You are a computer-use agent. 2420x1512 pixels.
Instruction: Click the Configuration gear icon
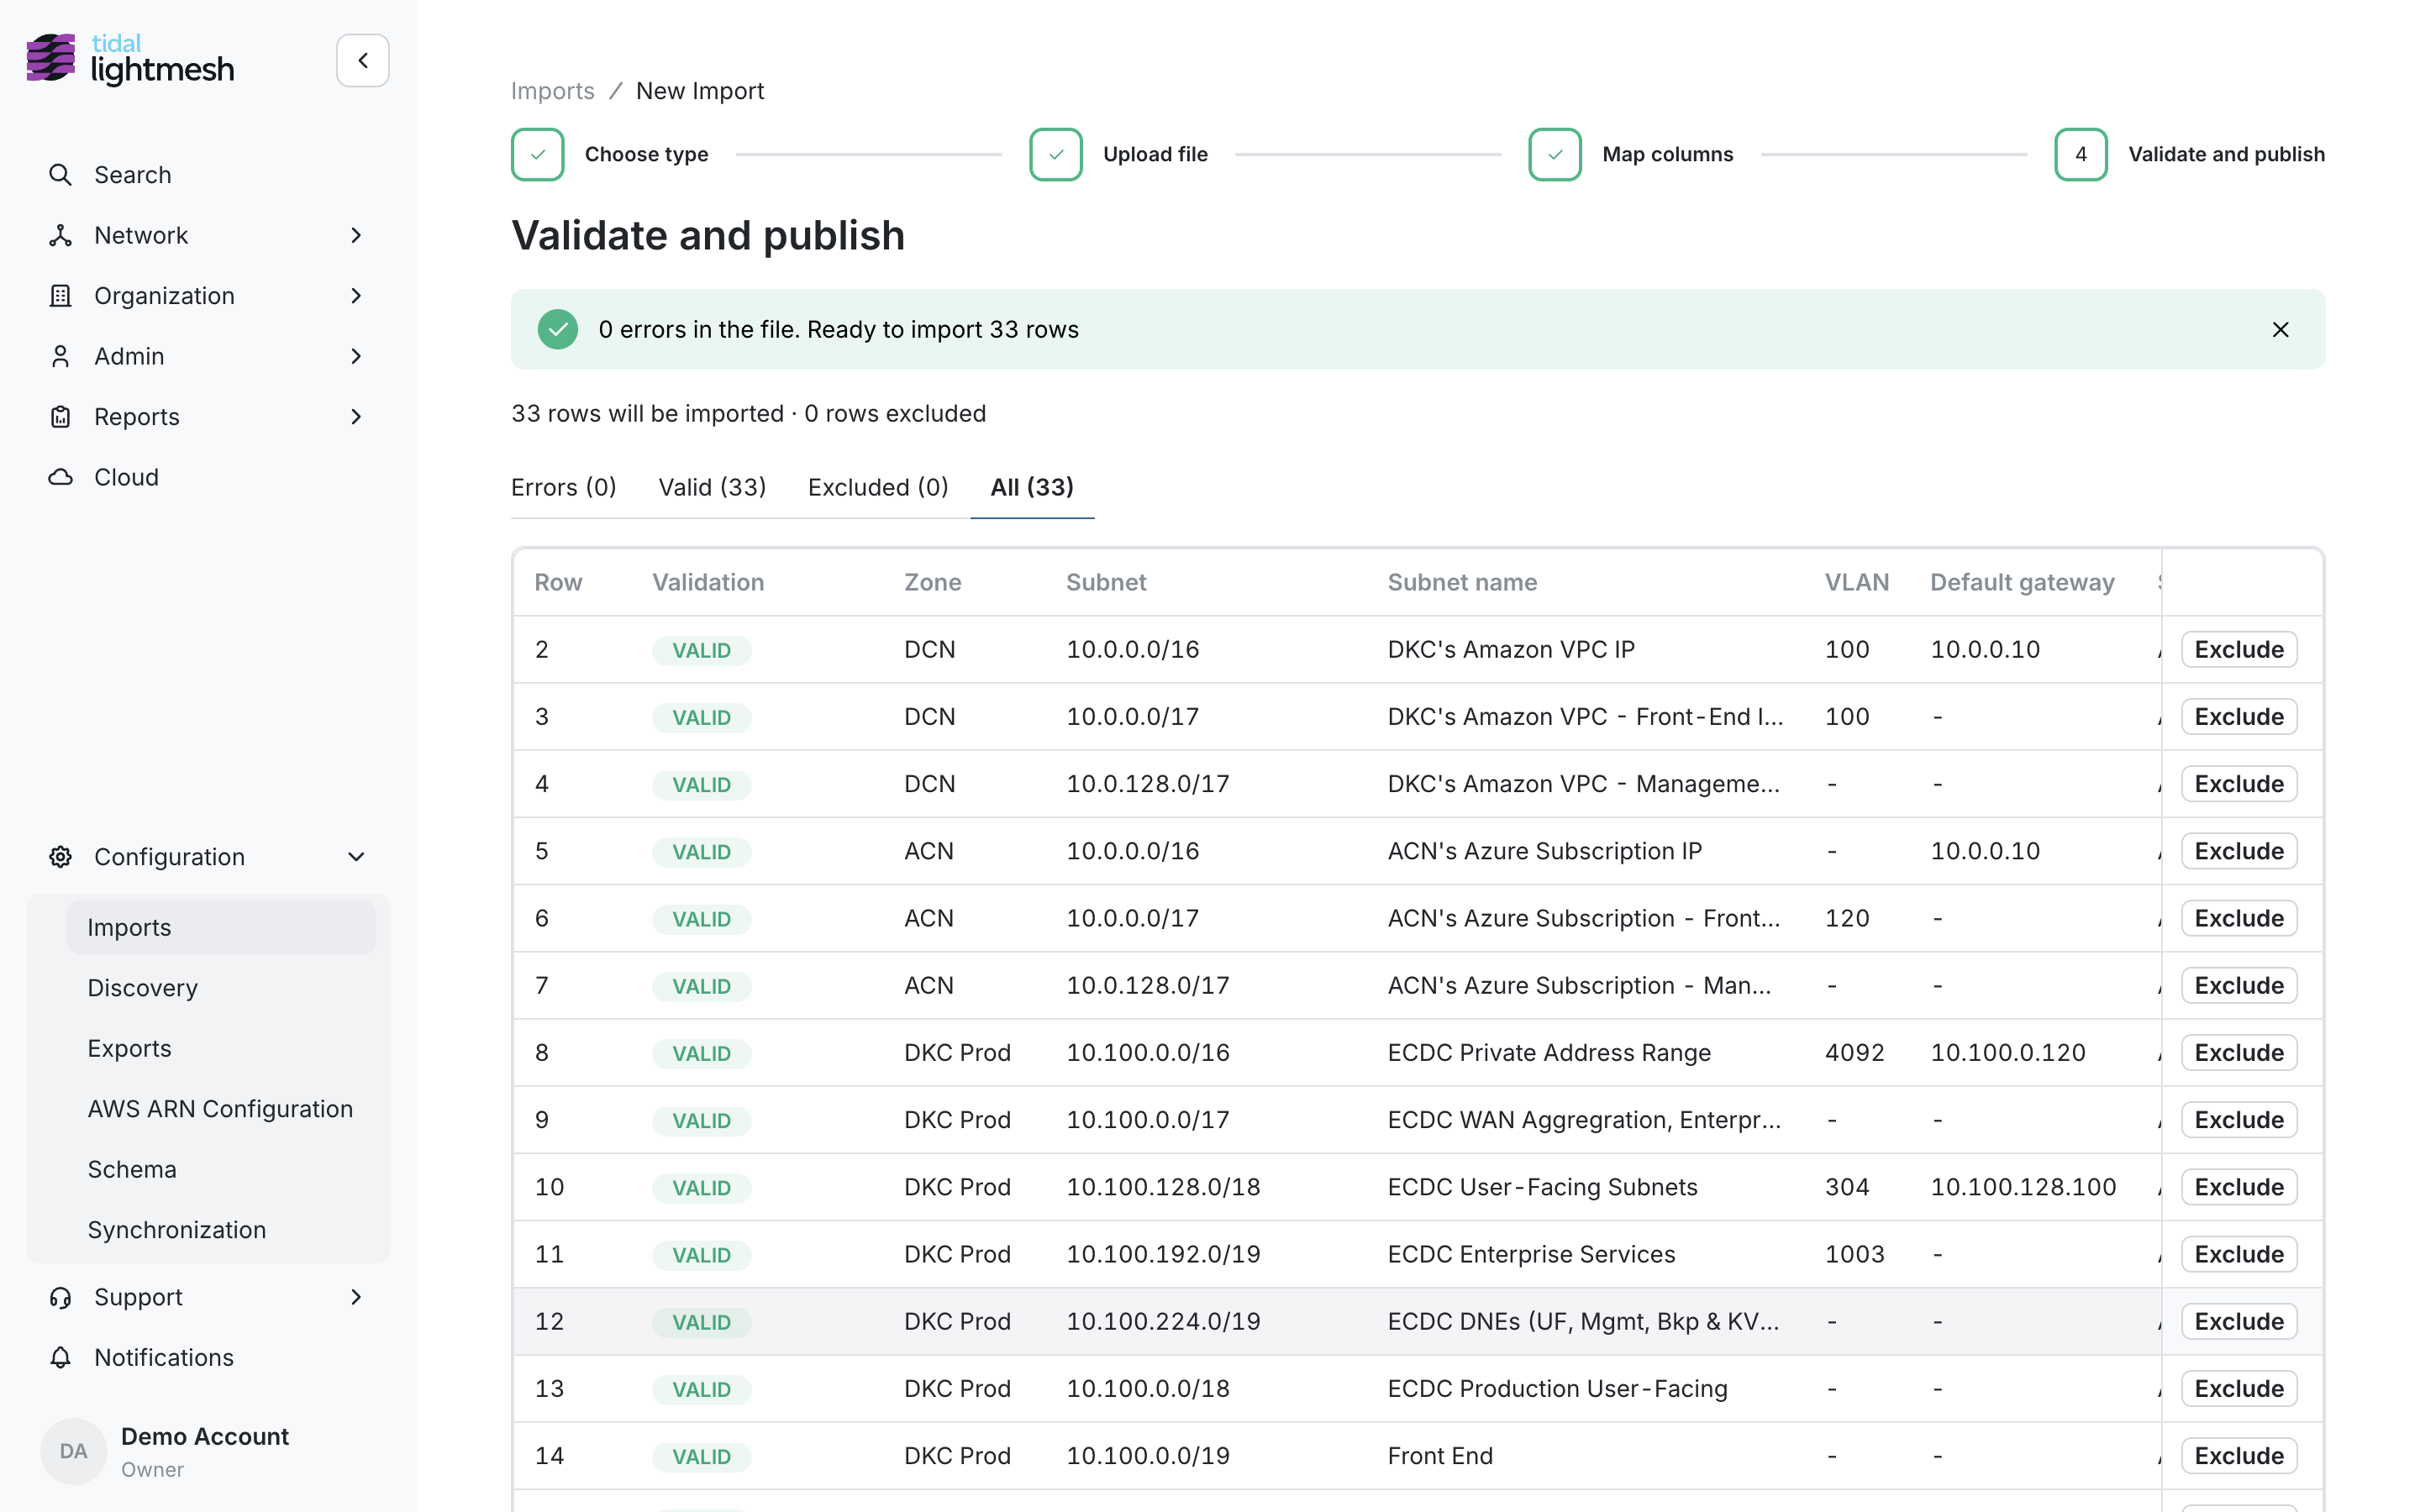coord(60,857)
